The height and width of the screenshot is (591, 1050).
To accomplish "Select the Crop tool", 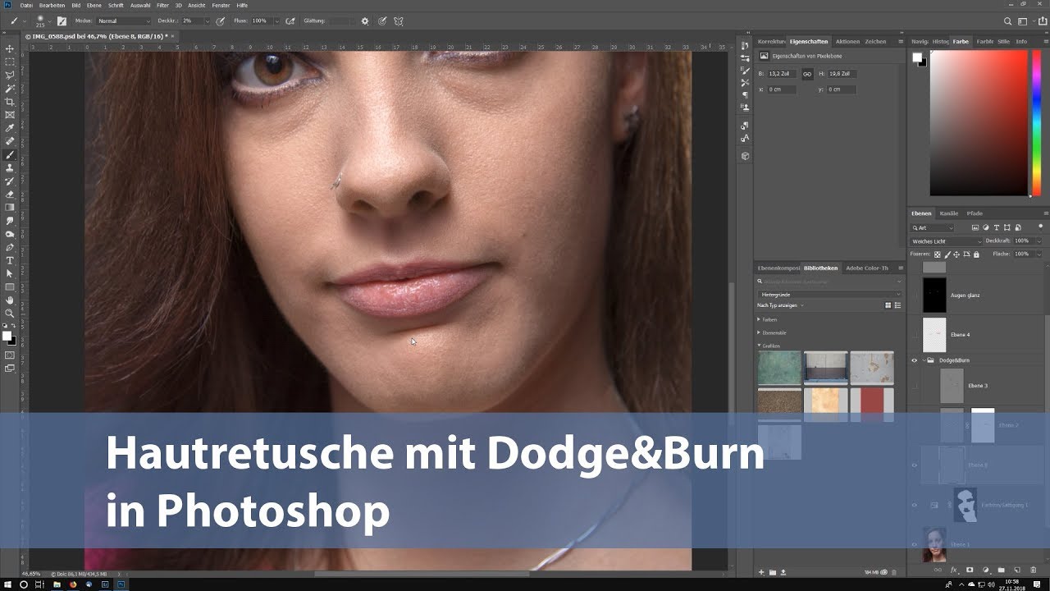I will tap(10, 102).
